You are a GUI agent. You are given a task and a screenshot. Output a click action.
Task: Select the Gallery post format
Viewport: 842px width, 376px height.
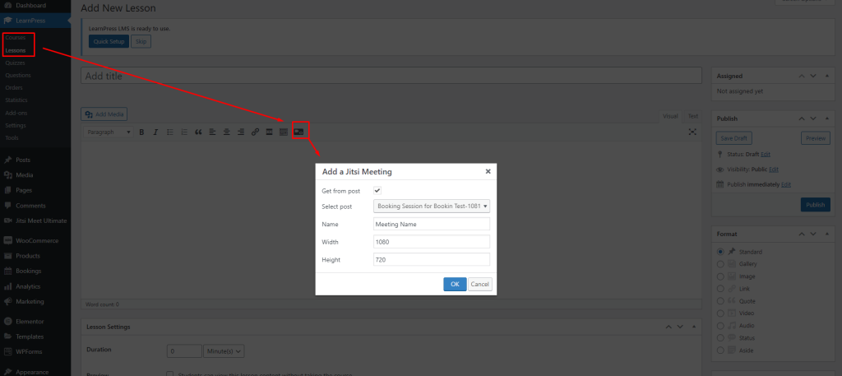tap(720, 264)
